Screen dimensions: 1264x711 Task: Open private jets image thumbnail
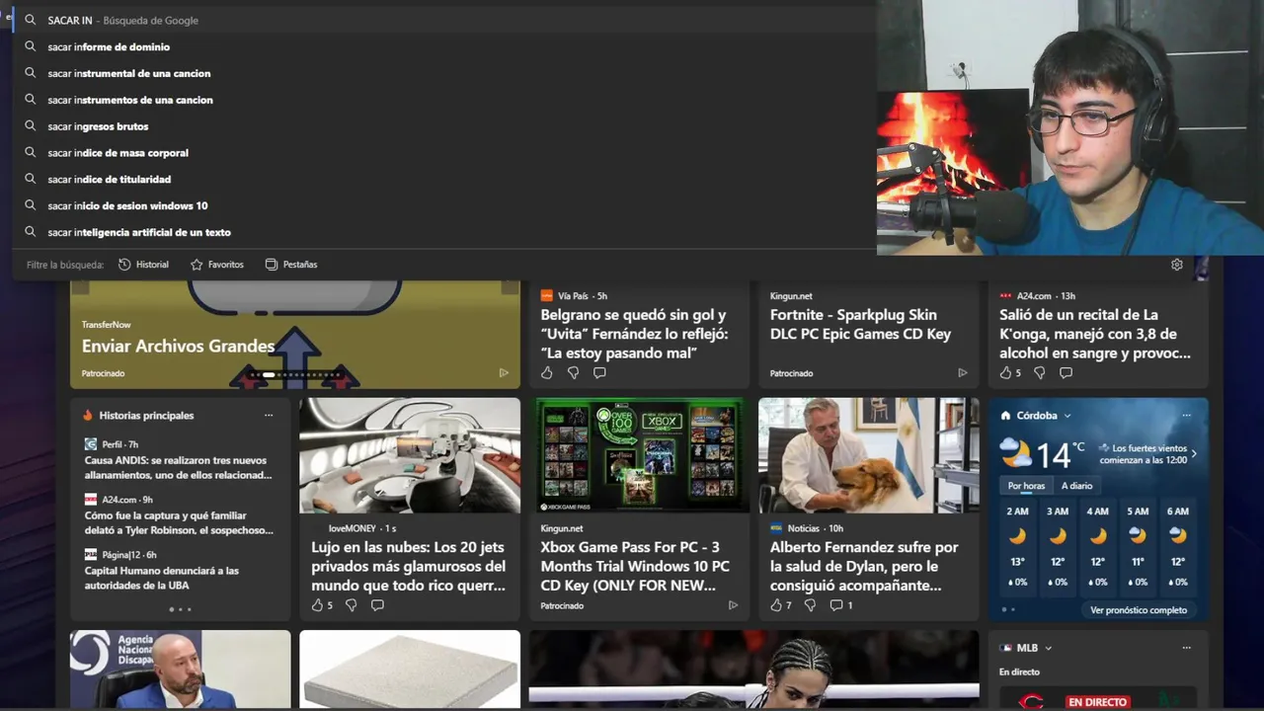pos(410,455)
